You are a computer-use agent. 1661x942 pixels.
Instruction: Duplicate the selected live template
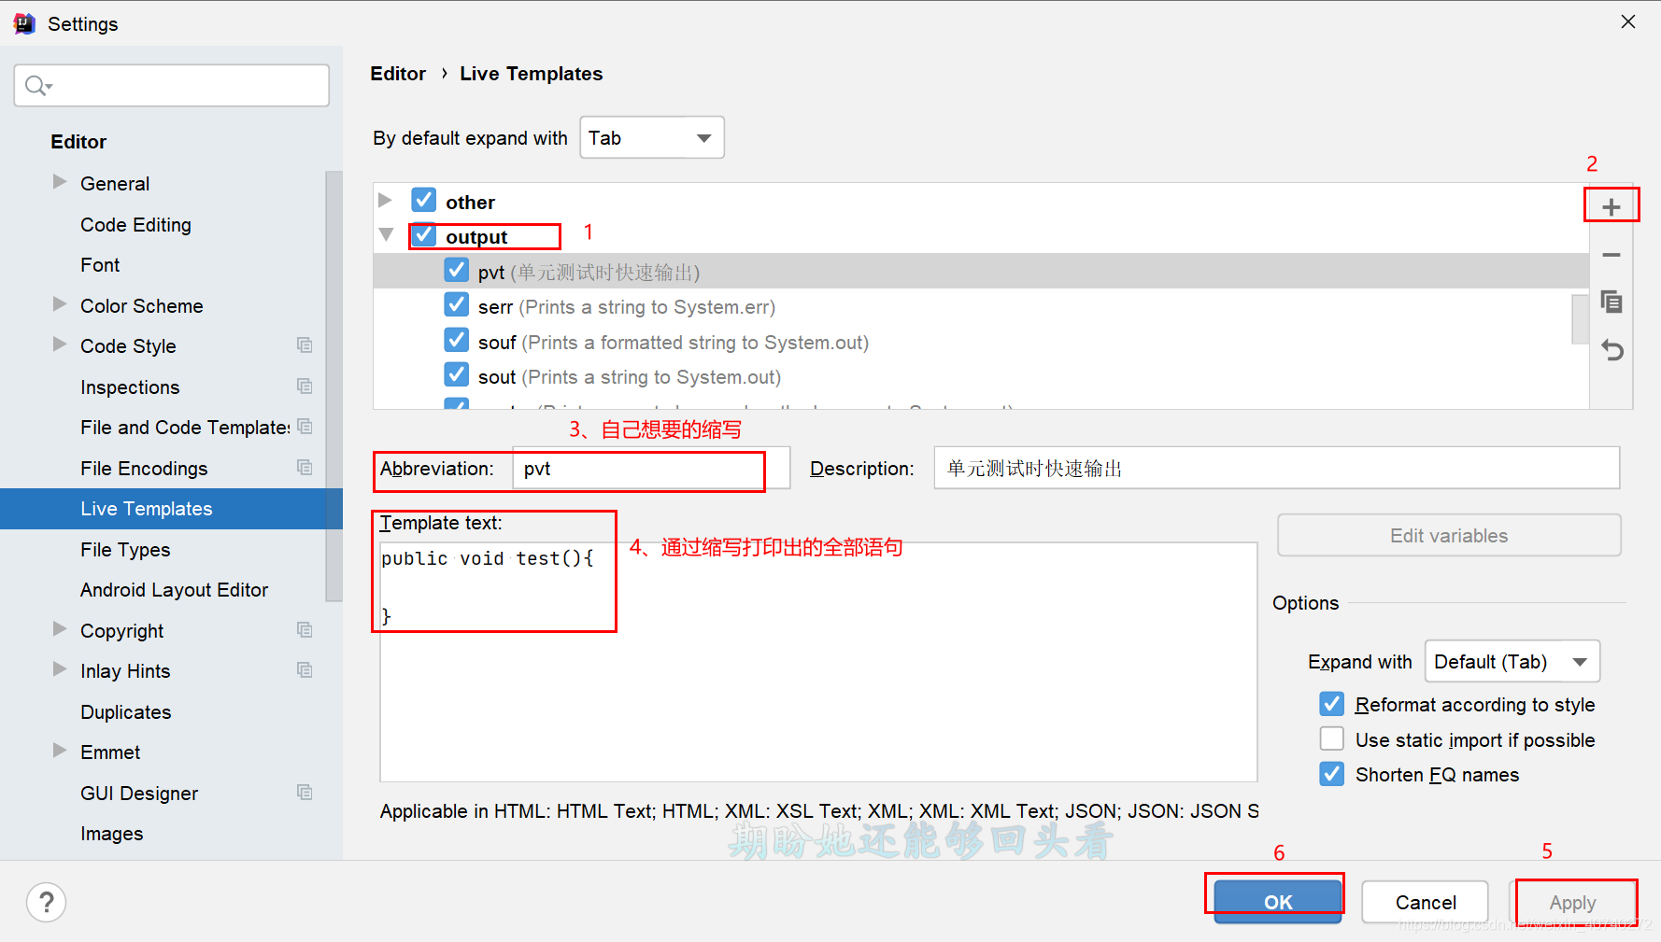[1611, 302]
